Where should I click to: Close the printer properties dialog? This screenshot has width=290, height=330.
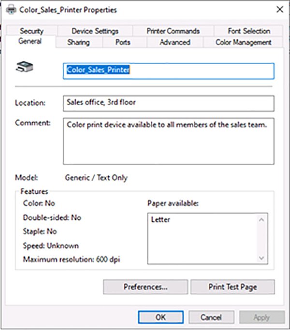click(279, 10)
